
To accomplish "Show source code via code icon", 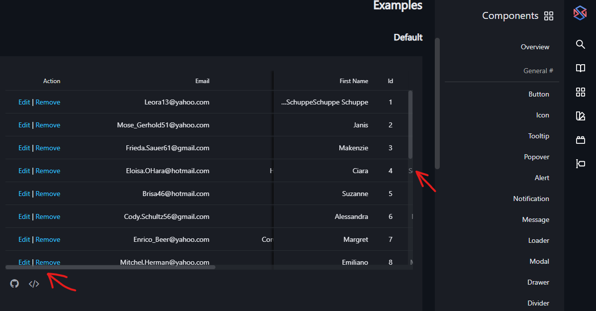I will pos(33,283).
